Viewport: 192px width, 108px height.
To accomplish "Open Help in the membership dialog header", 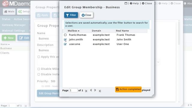I will tap(134, 3).
